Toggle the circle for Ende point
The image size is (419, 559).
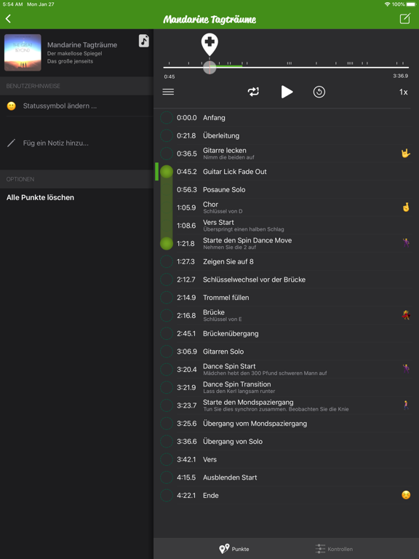click(x=167, y=495)
